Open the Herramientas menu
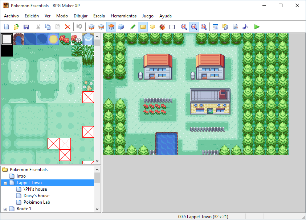 click(123, 16)
